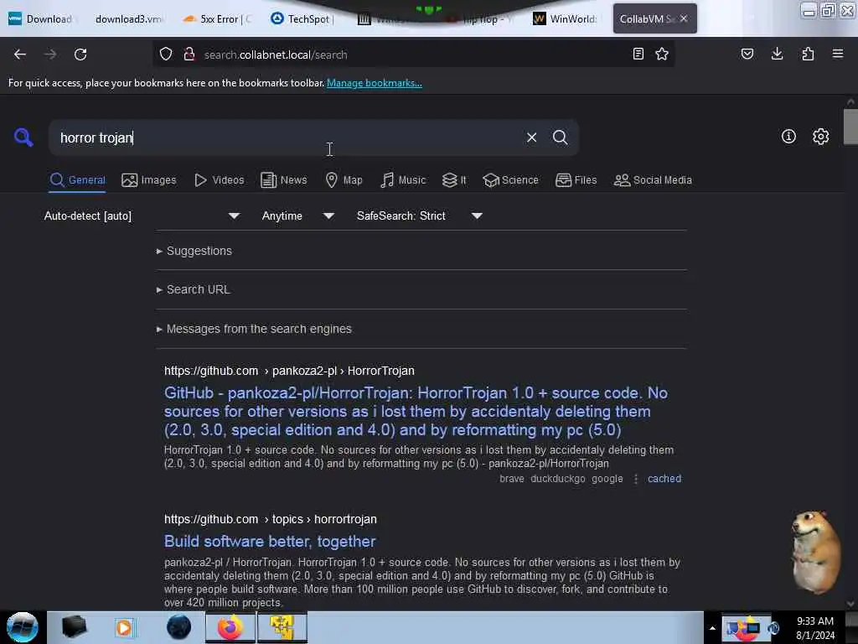Image resolution: width=858 pixels, height=644 pixels.
Task: Open the Anytime time range dropdown
Action: point(297,216)
